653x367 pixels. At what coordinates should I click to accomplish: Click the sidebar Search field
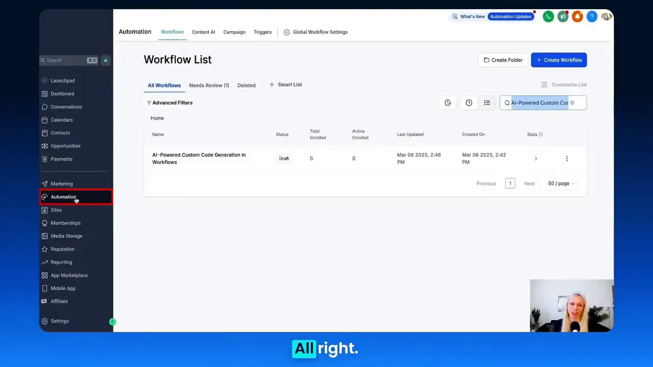69,60
